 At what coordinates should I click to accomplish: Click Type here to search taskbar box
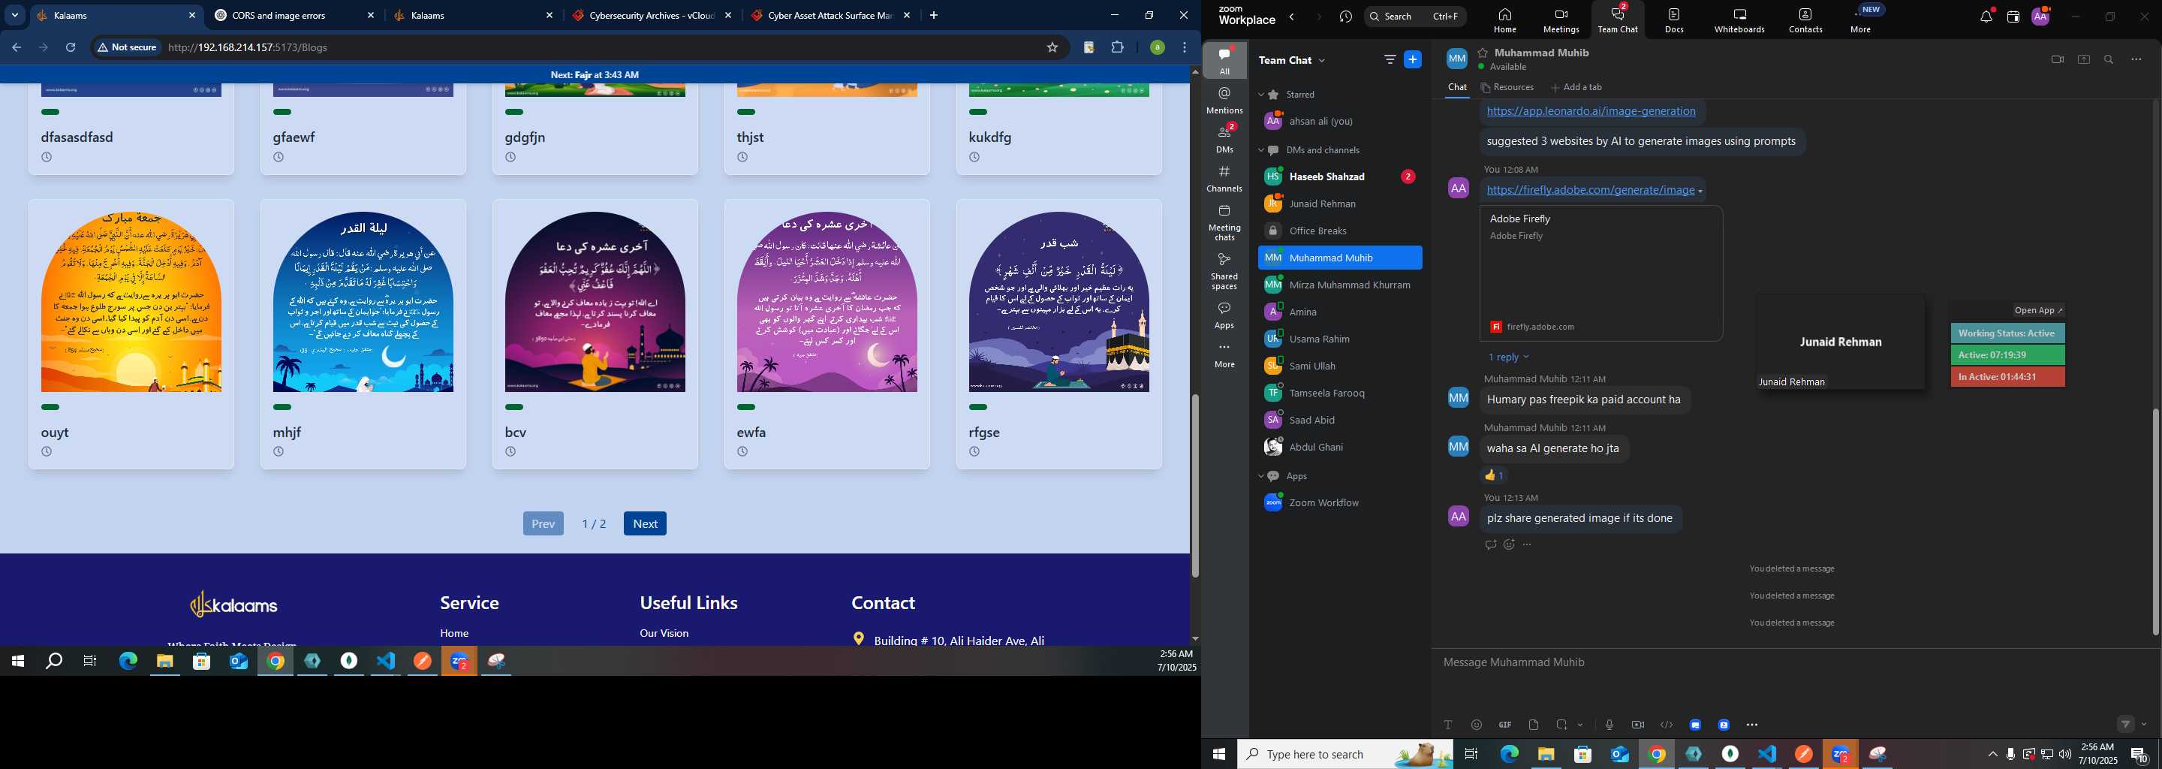(x=1344, y=754)
